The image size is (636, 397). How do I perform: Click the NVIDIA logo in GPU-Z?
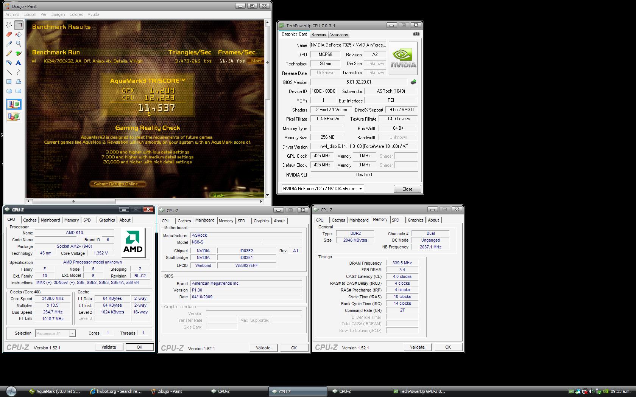[403, 59]
